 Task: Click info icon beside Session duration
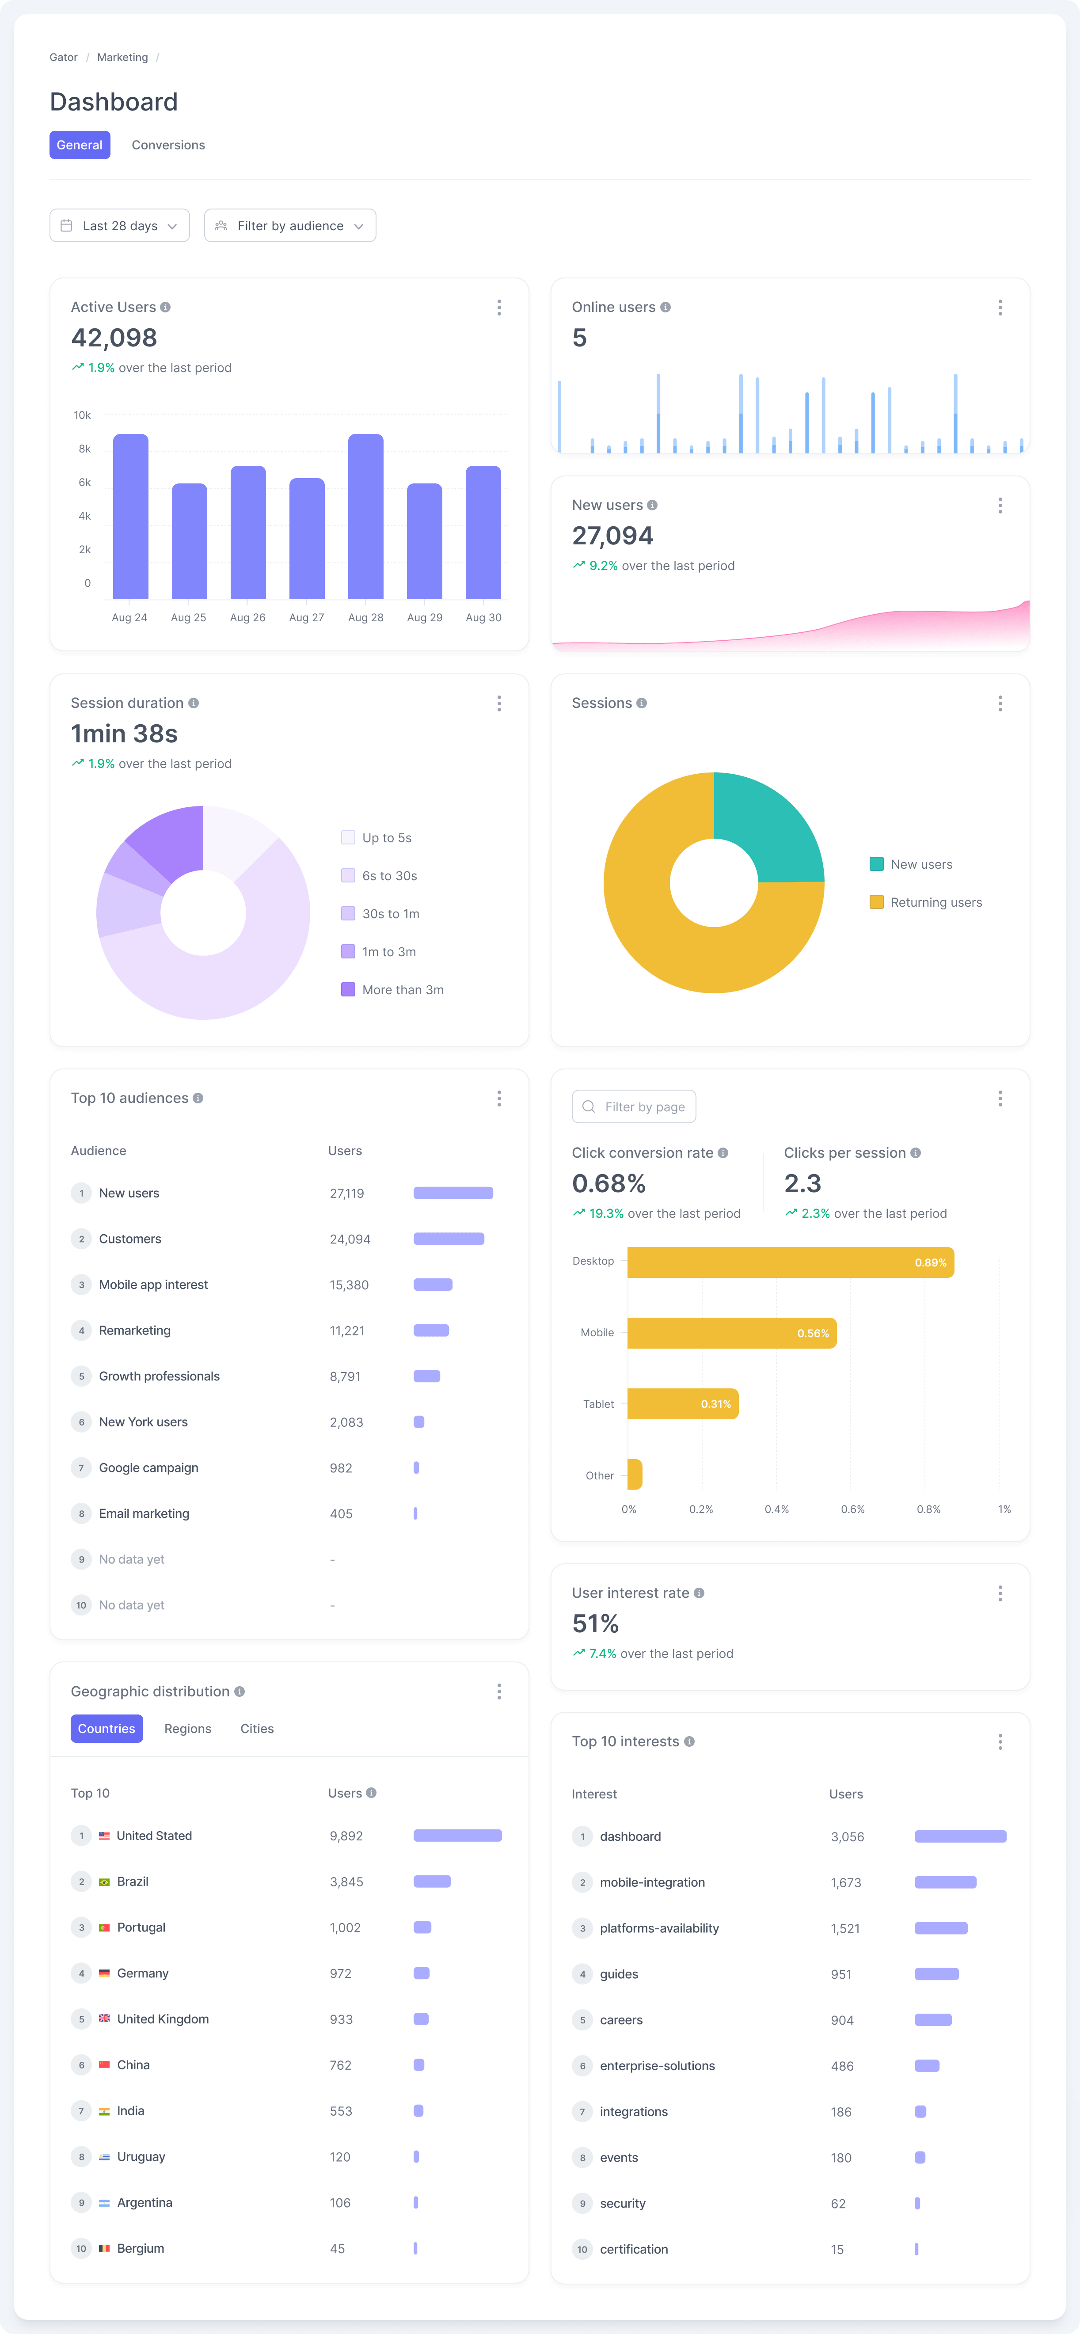pos(193,703)
